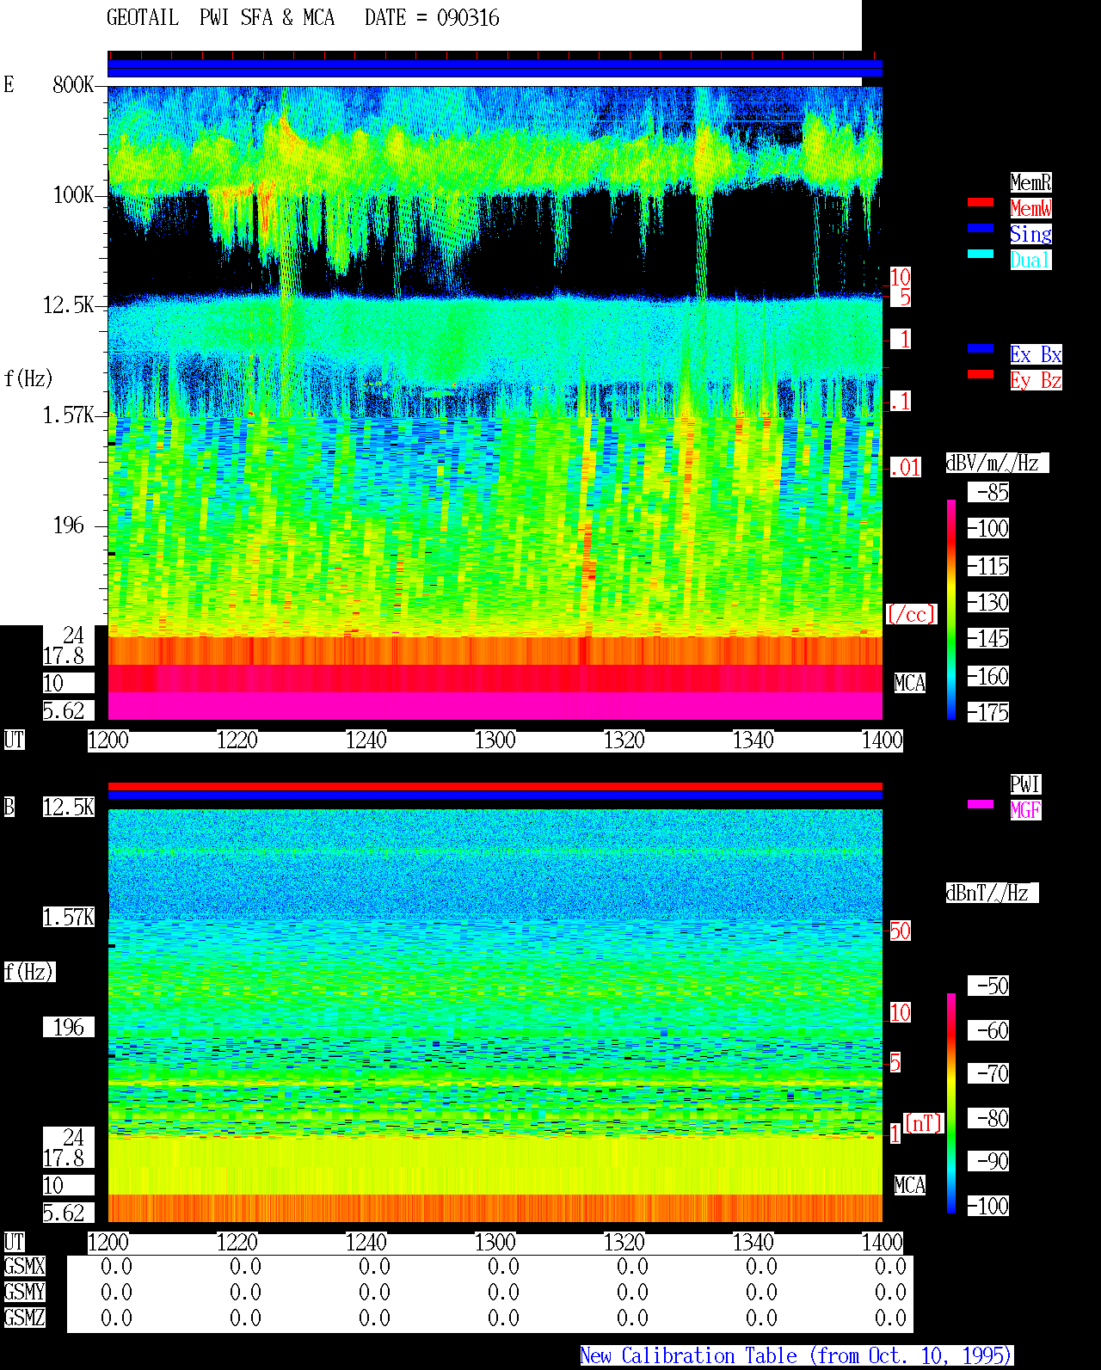Screen dimensions: 1101x1370
Task: Click the orange 5.62 Hz band in B panel
Action: coord(495,1207)
